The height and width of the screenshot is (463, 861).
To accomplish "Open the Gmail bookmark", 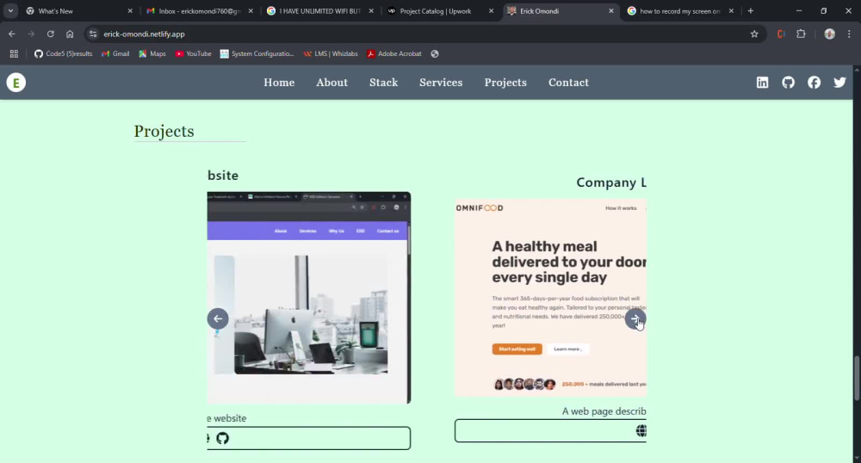I will (115, 53).
